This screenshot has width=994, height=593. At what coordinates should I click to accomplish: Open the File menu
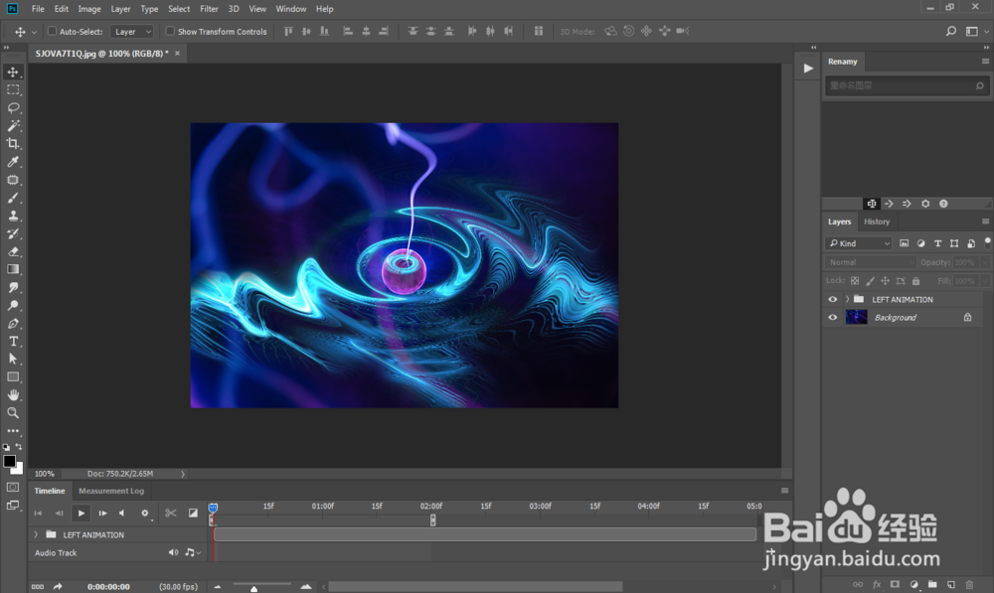(x=38, y=9)
